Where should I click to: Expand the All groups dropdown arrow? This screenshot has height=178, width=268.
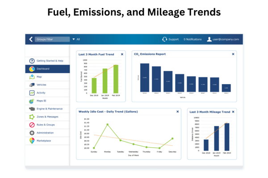74,39
